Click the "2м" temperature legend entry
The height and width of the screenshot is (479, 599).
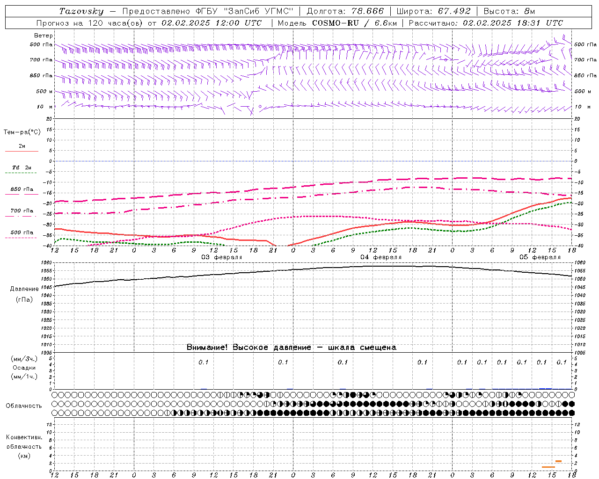pos(22,146)
